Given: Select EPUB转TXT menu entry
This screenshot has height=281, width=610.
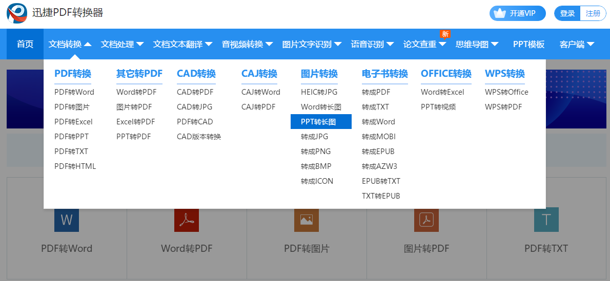Looking at the screenshot, I should [381, 181].
